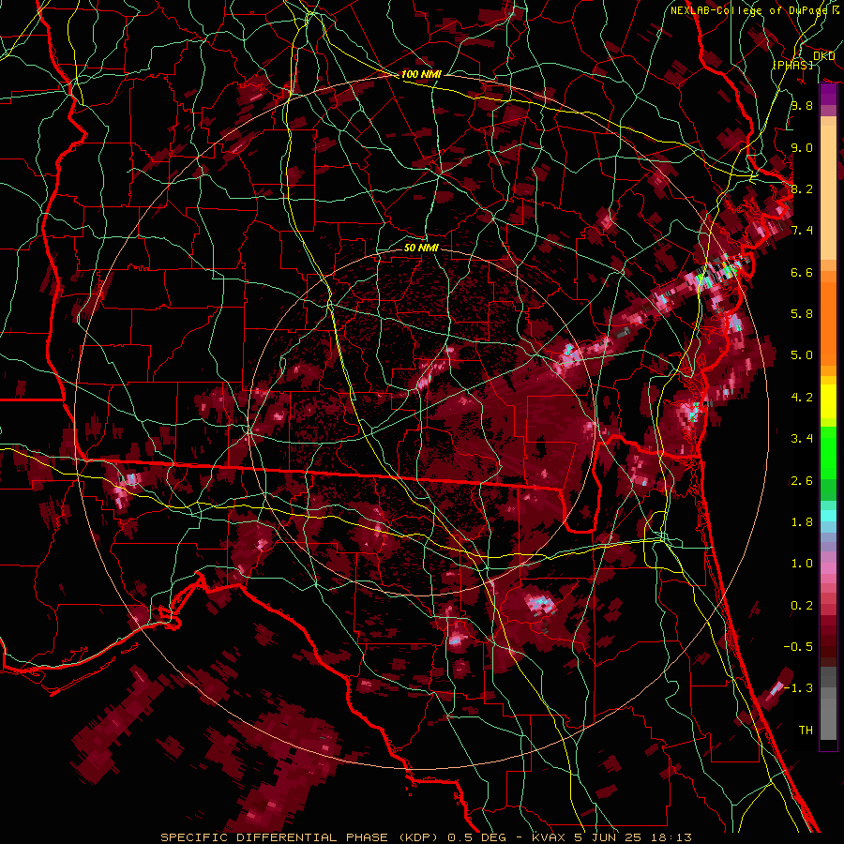Image resolution: width=844 pixels, height=844 pixels.
Task: Click the 6.6 value on the color scale
Action: [802, 272]
